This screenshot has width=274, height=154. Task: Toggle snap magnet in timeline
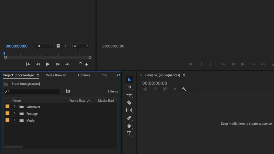coord(155,89)
